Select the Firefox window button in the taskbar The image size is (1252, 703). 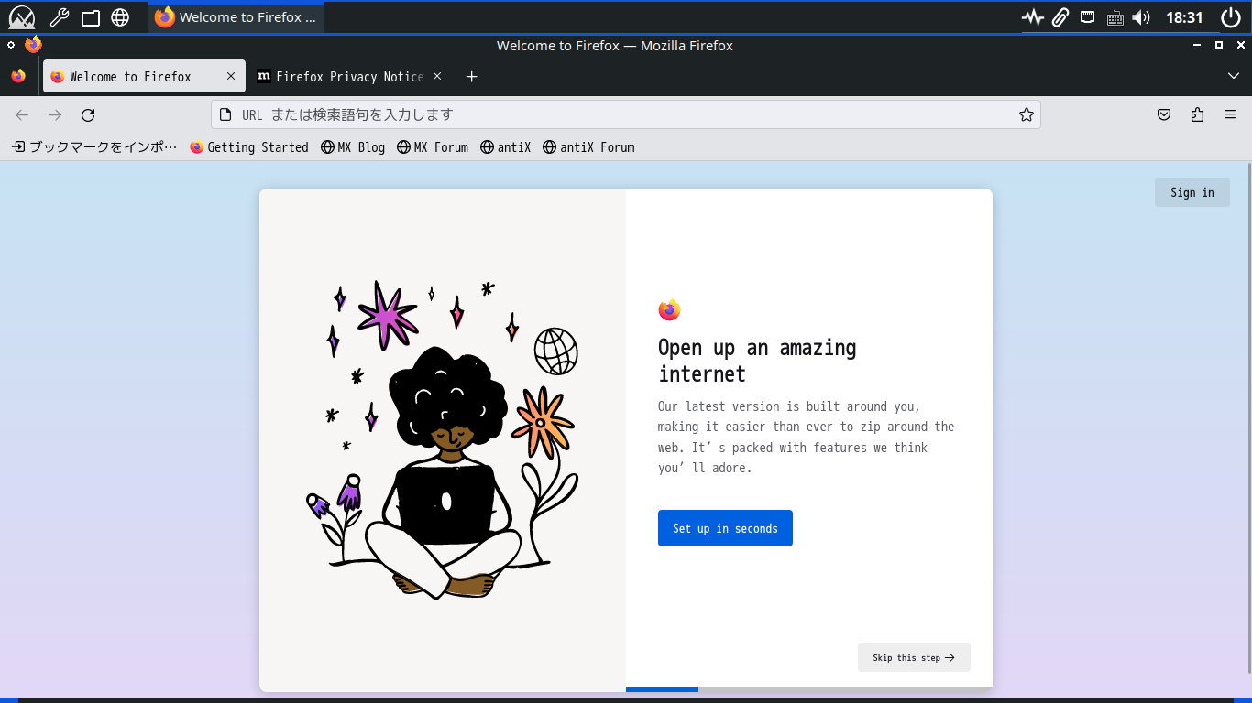pyautogui.click(x=236, y=17)
